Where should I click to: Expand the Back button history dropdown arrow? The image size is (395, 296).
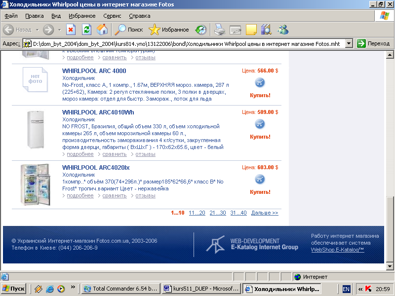(38, 30)
